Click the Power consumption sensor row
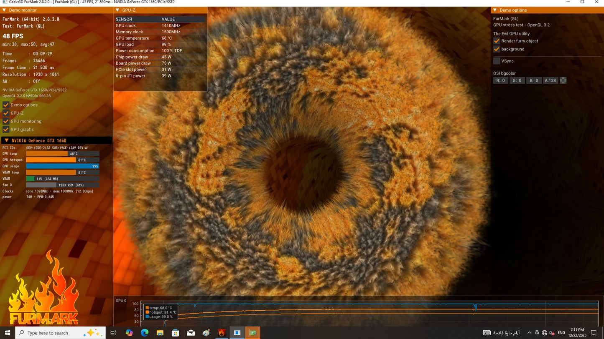Screen dimensions: 604x339 [x=161, y=50]
